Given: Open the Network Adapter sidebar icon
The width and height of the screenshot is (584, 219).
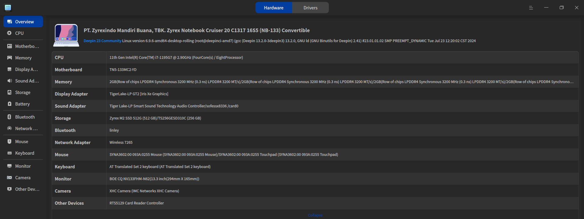Looking at the screenshot, I should (9, 128).
